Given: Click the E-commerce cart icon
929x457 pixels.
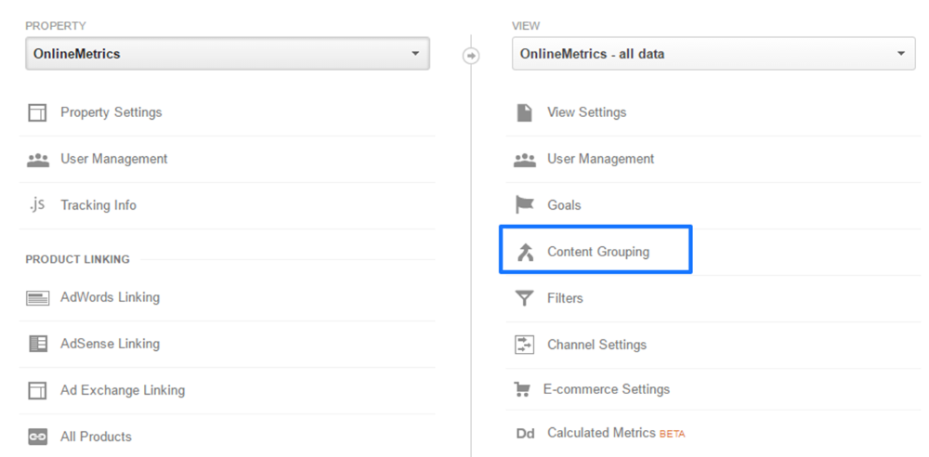Looking at the screenshot, I should (522, 390).
